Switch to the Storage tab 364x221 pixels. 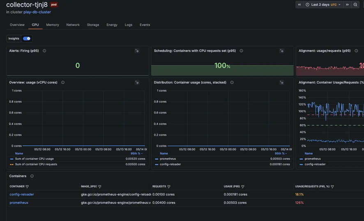(93, 25)
